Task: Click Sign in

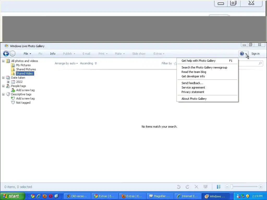Action: pyautogui.click(x=256, y=54)
